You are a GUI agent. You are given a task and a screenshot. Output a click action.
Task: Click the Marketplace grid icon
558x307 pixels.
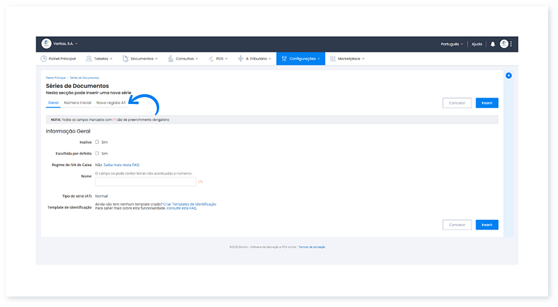pyautogui.click(x=333, y=59)
